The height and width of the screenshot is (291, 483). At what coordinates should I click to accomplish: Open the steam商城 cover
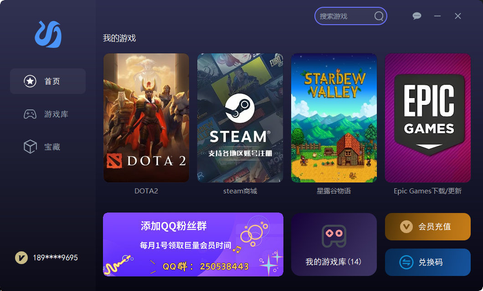coord(240,118)
